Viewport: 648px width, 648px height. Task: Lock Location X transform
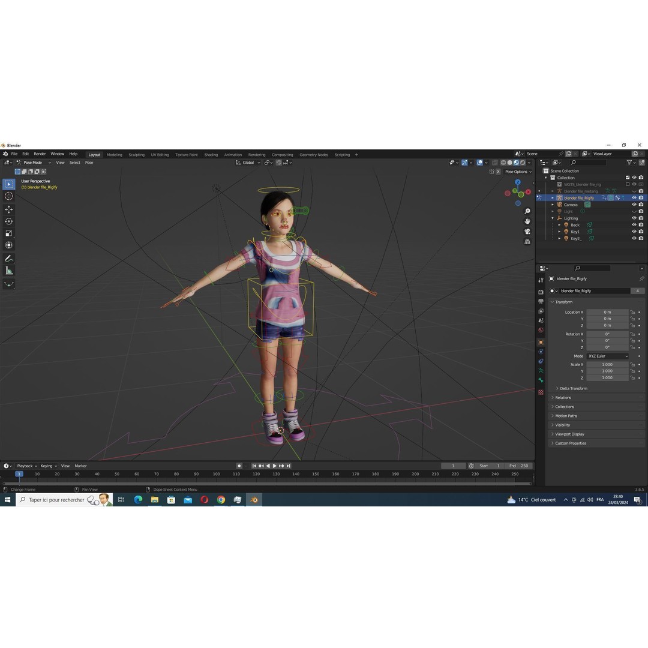coord(632,313)
